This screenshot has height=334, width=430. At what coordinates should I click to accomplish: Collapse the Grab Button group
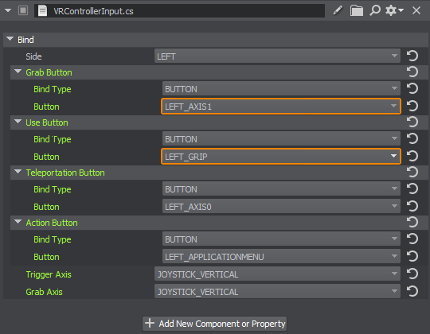[x=18, y=72]
